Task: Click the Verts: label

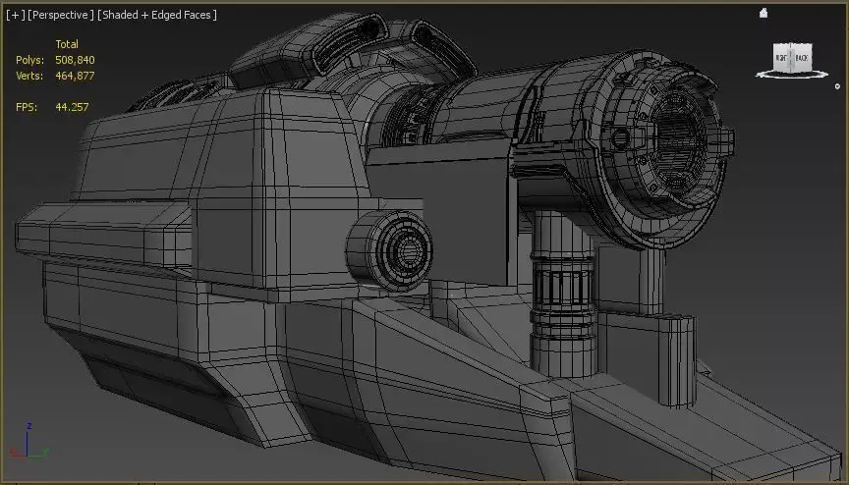Action: [29, 76]
